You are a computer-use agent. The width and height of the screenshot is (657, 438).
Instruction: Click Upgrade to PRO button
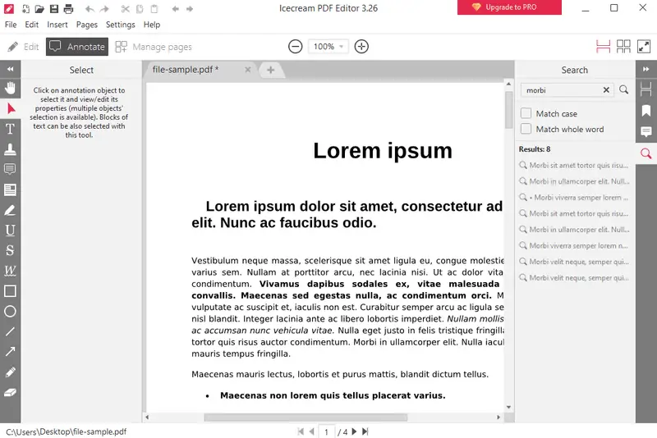509,7
